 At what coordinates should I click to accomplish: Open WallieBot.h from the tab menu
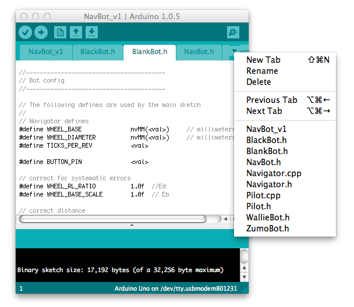pos(285,217)
